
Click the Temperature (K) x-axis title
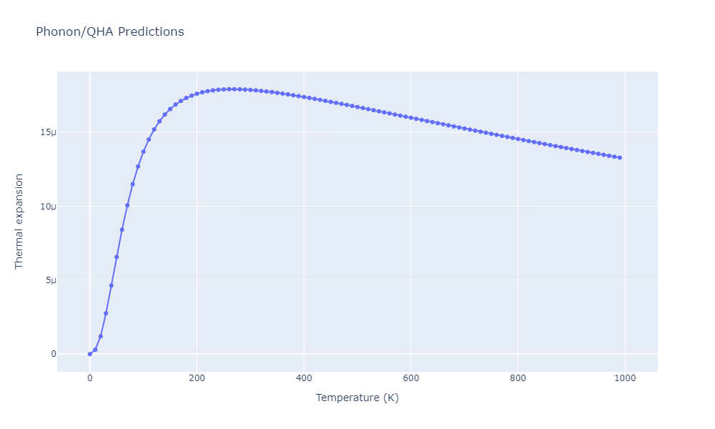click(x=357, y=398)
